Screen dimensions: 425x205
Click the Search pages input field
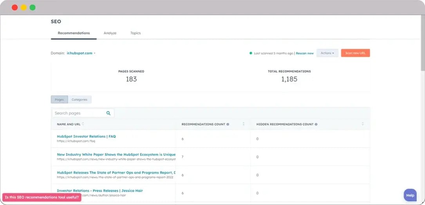[83, 113]
